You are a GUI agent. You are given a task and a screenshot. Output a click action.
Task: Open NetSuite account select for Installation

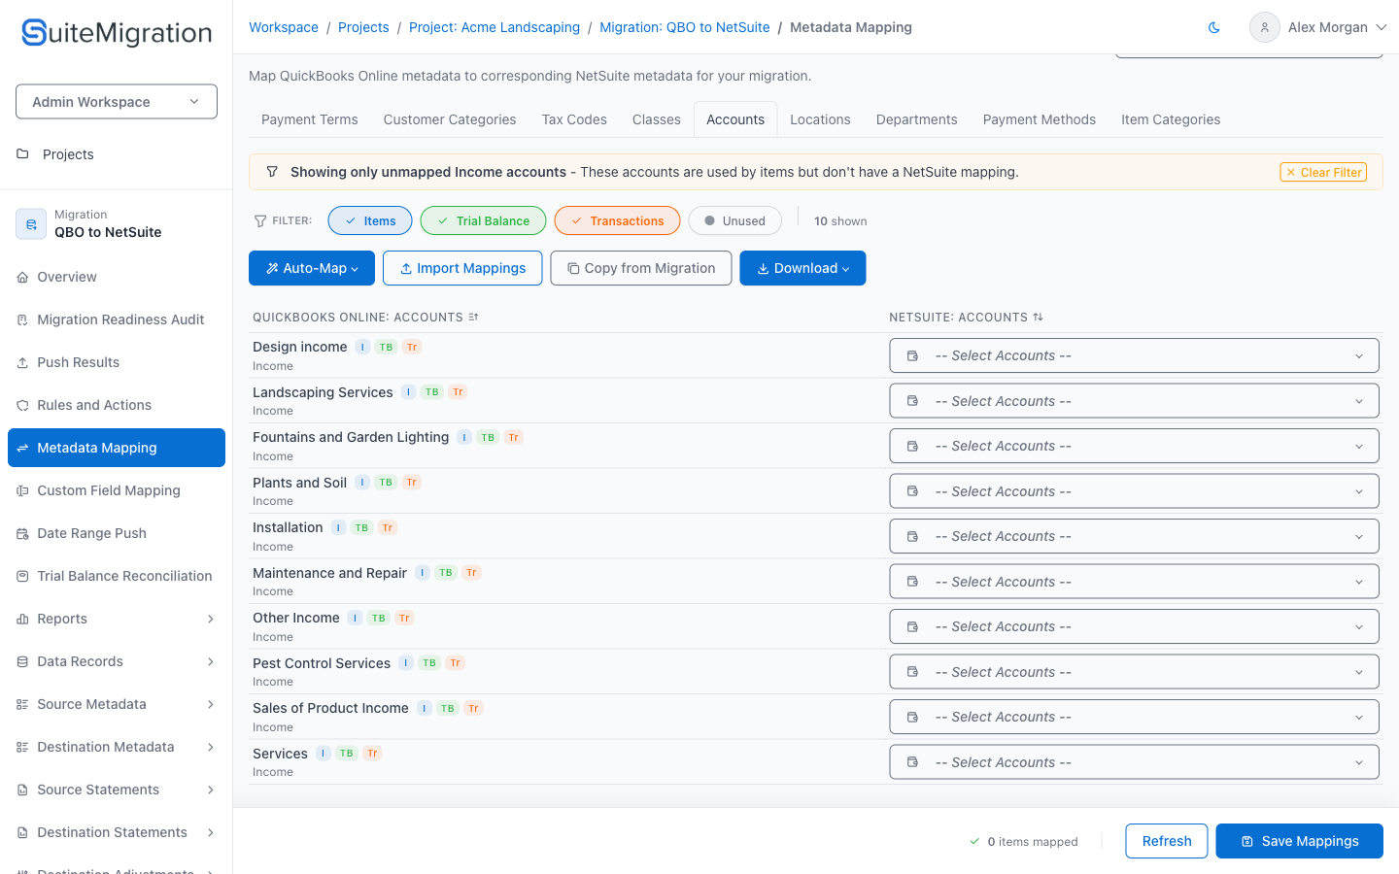click(x=1134, y=536)
